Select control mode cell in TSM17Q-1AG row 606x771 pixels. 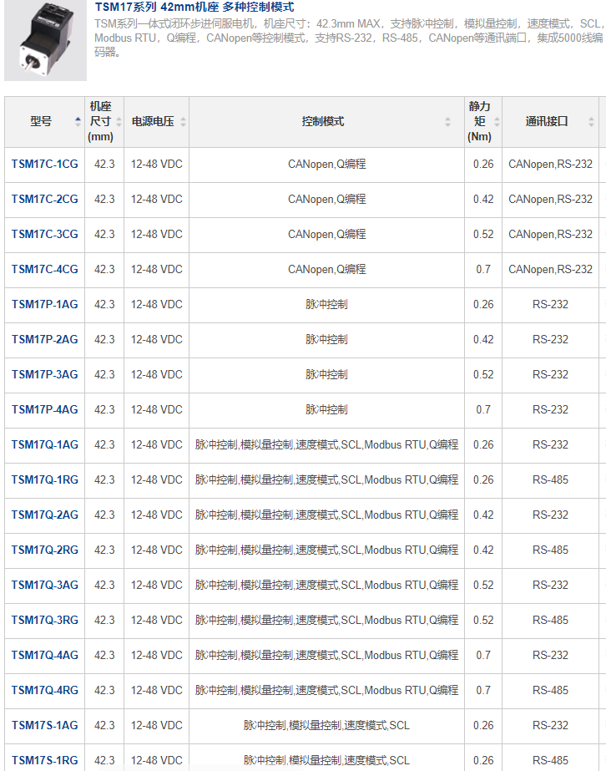pyautogui.click(x=327, y=444)
